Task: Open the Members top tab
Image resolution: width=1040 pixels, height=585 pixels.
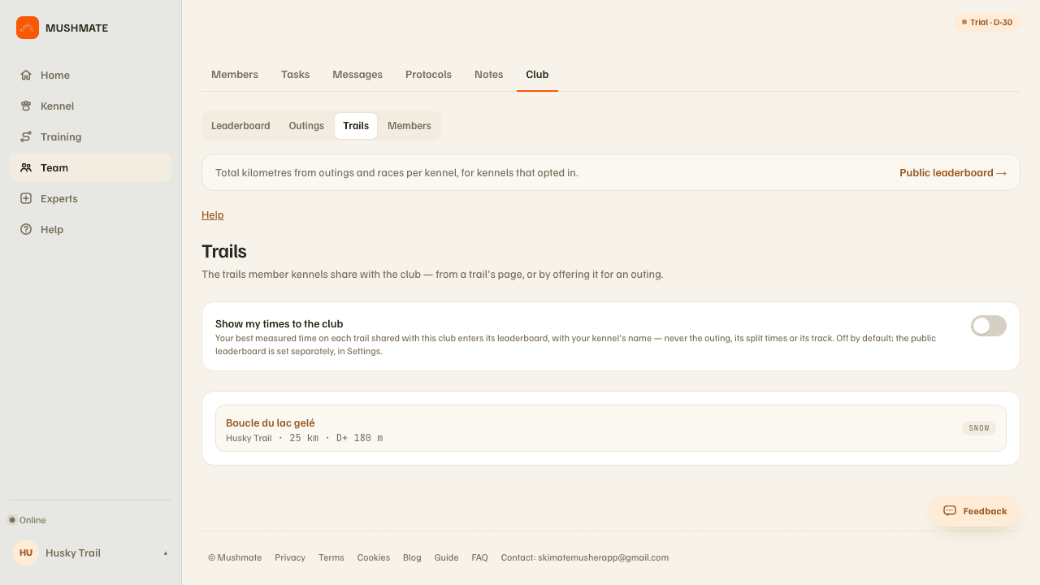Action: pyautogui.click(x=235, y=75)
